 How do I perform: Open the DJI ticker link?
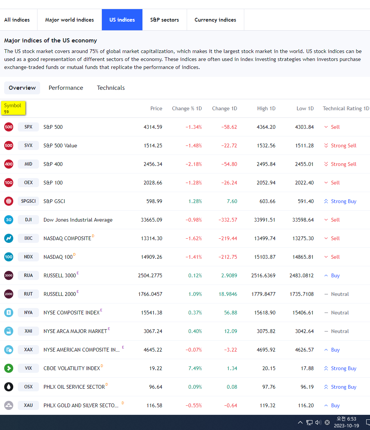[x=28, y=220]
